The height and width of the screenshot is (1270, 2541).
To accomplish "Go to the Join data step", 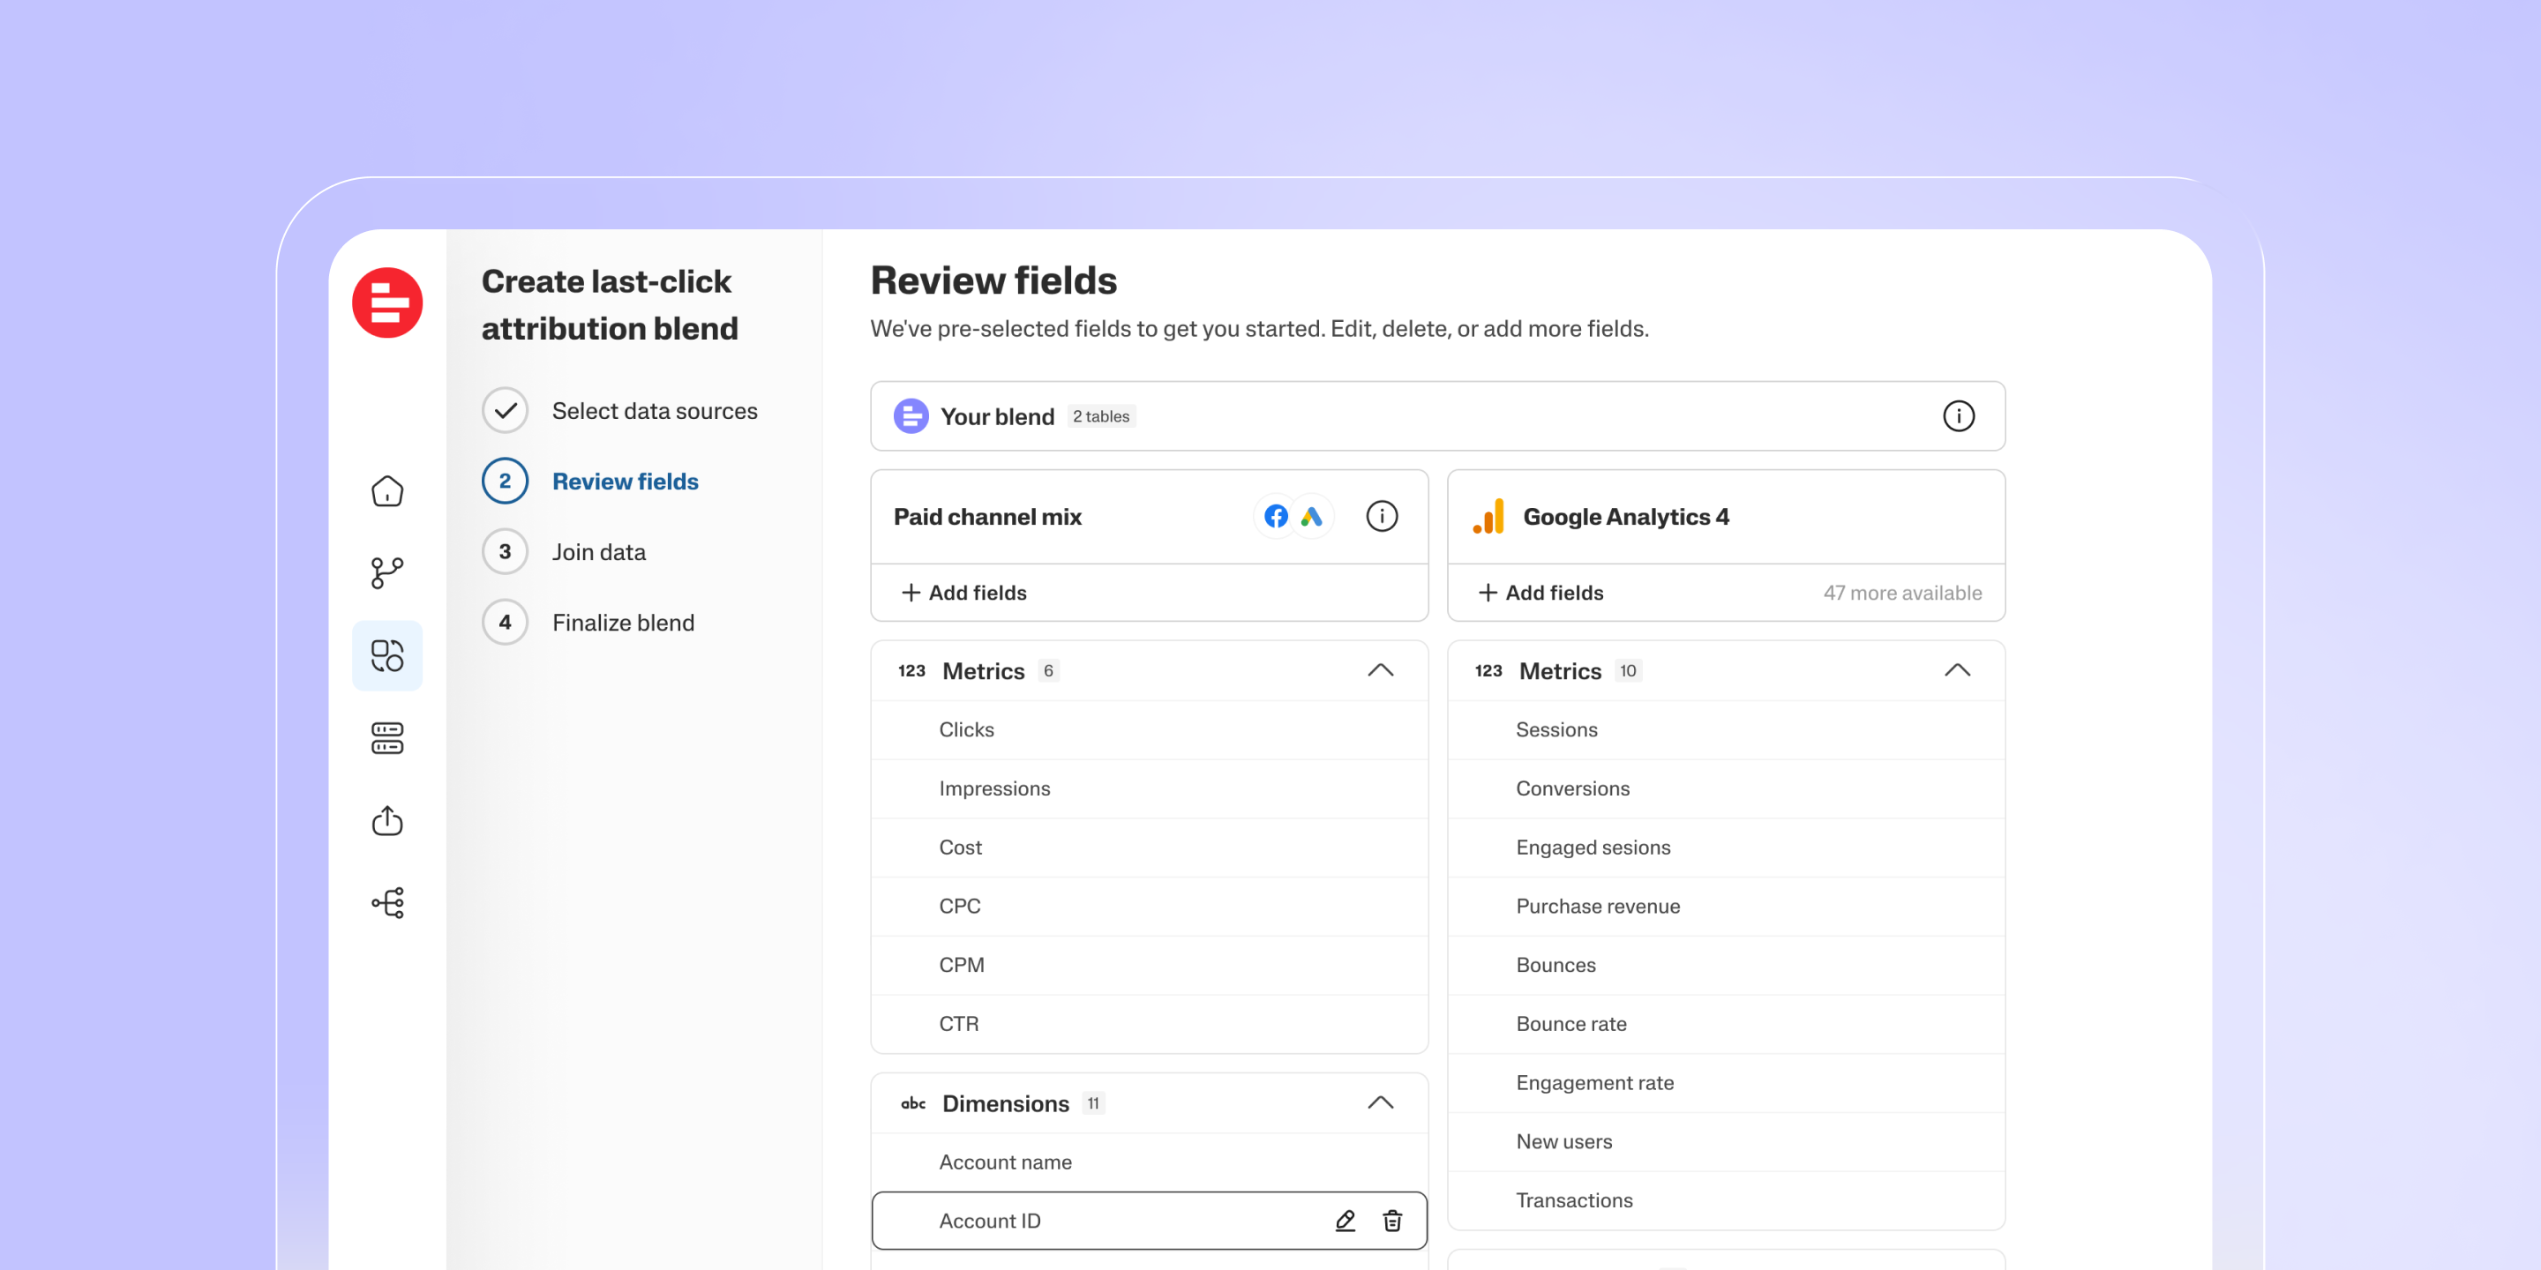I will coord(598,552).
